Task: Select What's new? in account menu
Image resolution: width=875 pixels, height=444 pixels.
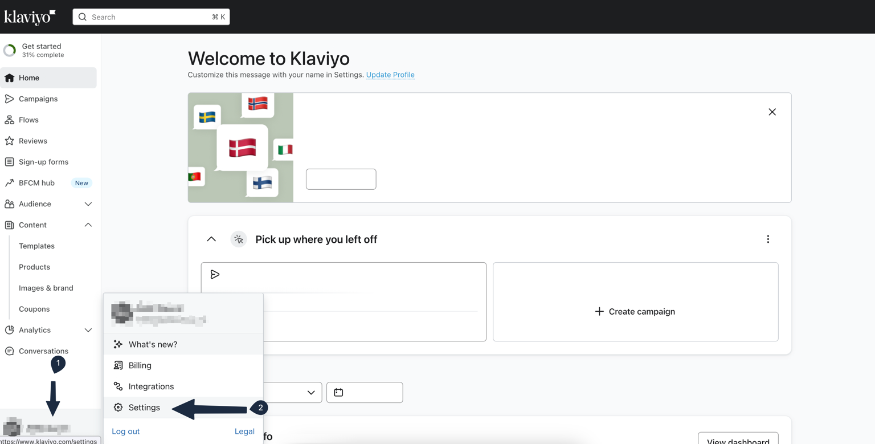Action: (x=183, y=344)
